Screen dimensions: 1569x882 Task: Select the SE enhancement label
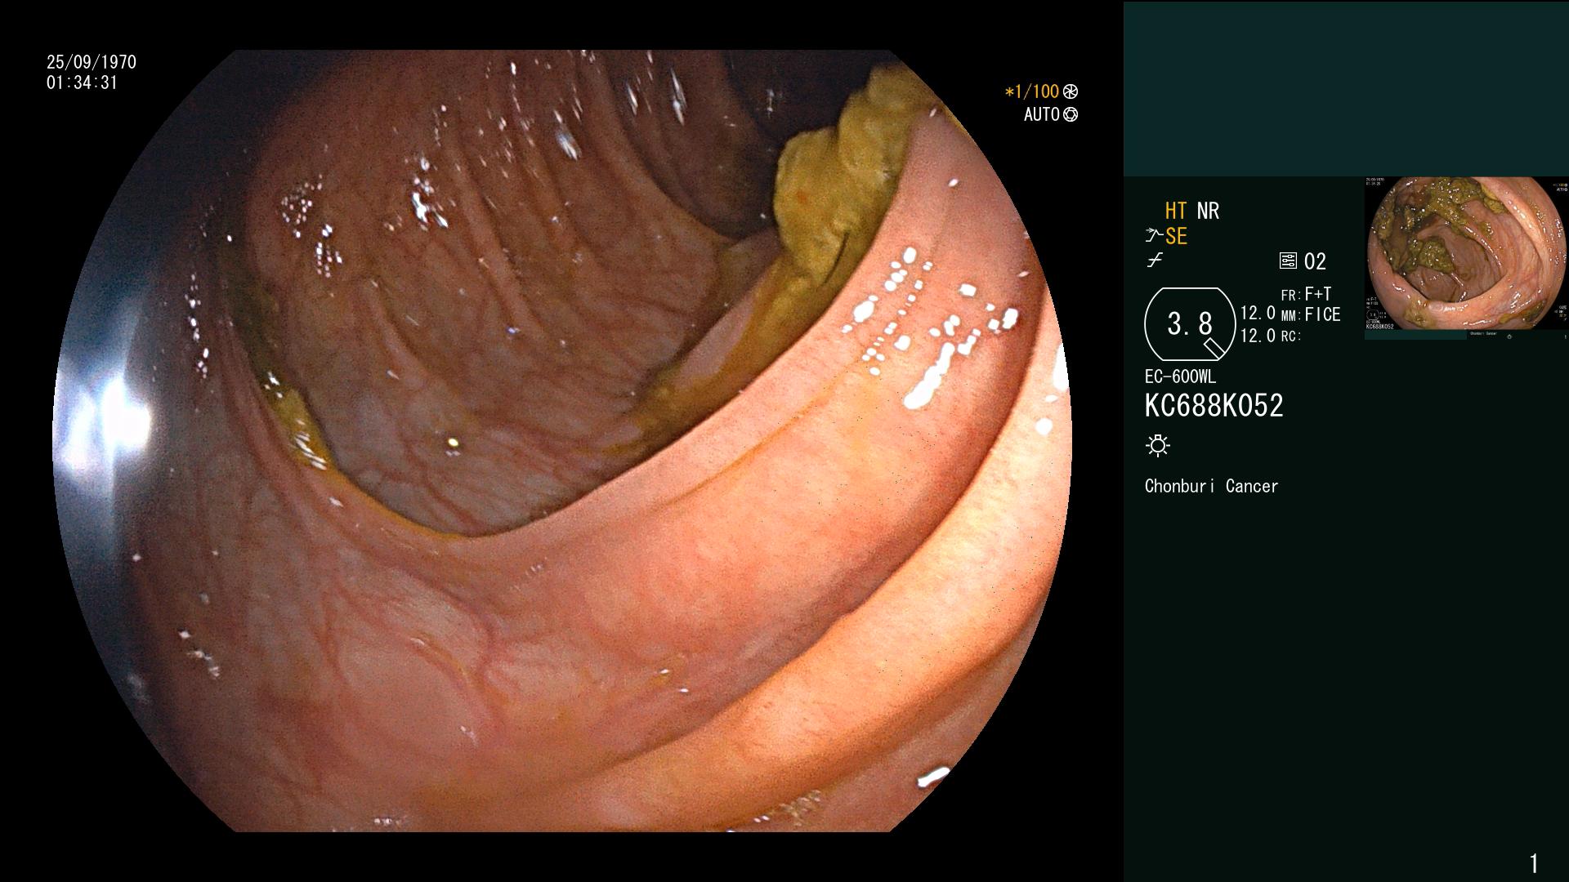1176,236
